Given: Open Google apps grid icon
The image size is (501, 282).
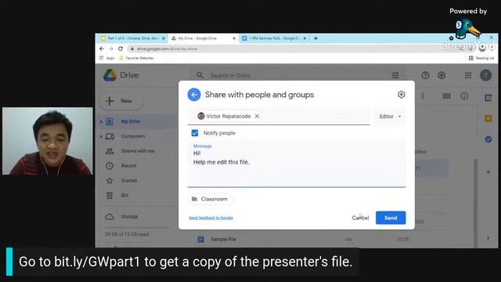Looking at the screenshot, I should (x=468, y=75).
